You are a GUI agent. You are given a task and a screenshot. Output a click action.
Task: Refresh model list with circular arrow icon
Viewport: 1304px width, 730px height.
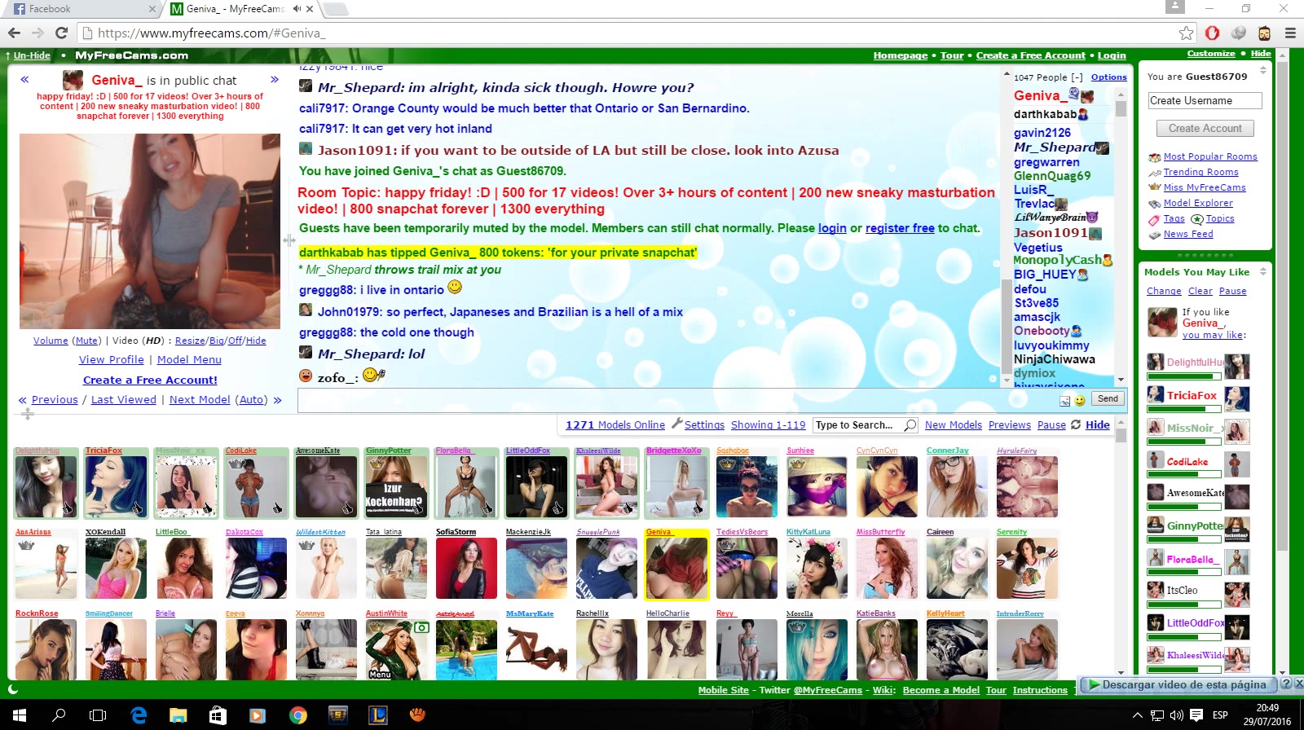1076,424
